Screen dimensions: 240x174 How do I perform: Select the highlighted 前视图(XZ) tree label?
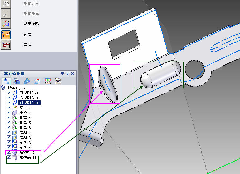(29, 103)
